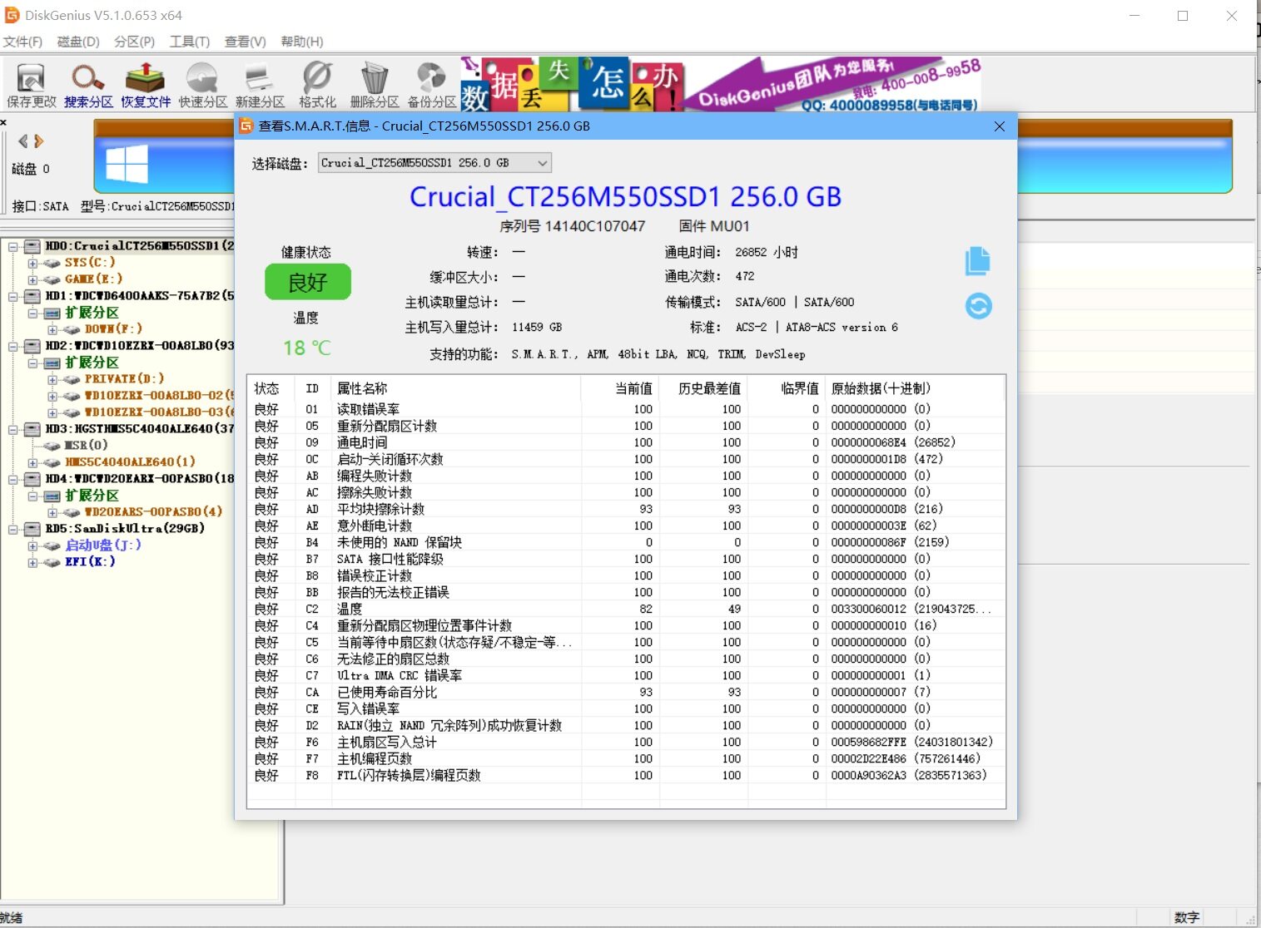Screen dimensions: 1261x928
Task: Select the WD20EARS-00PASB0(4) partition
Action: [x=153, y=511]
